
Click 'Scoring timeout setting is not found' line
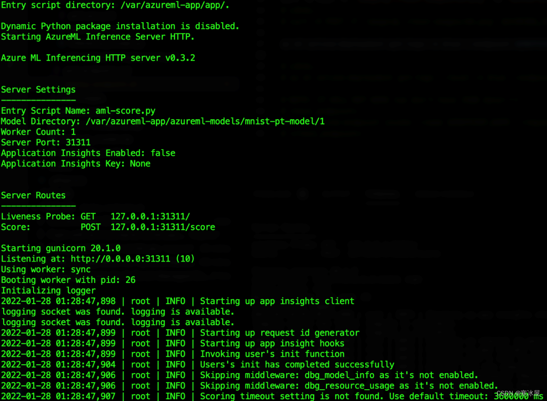point(272,396)
